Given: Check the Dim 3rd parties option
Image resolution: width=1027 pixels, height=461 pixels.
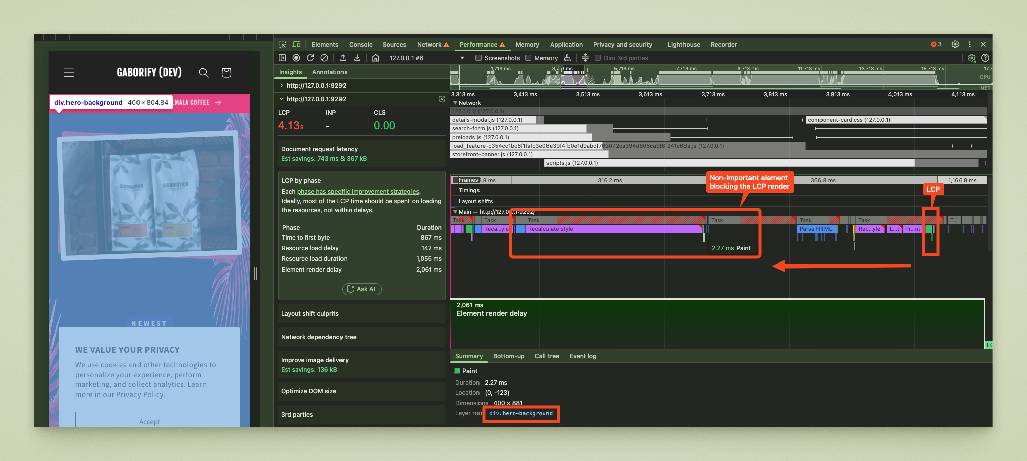Looking at the screenshot, I should 598,58.
